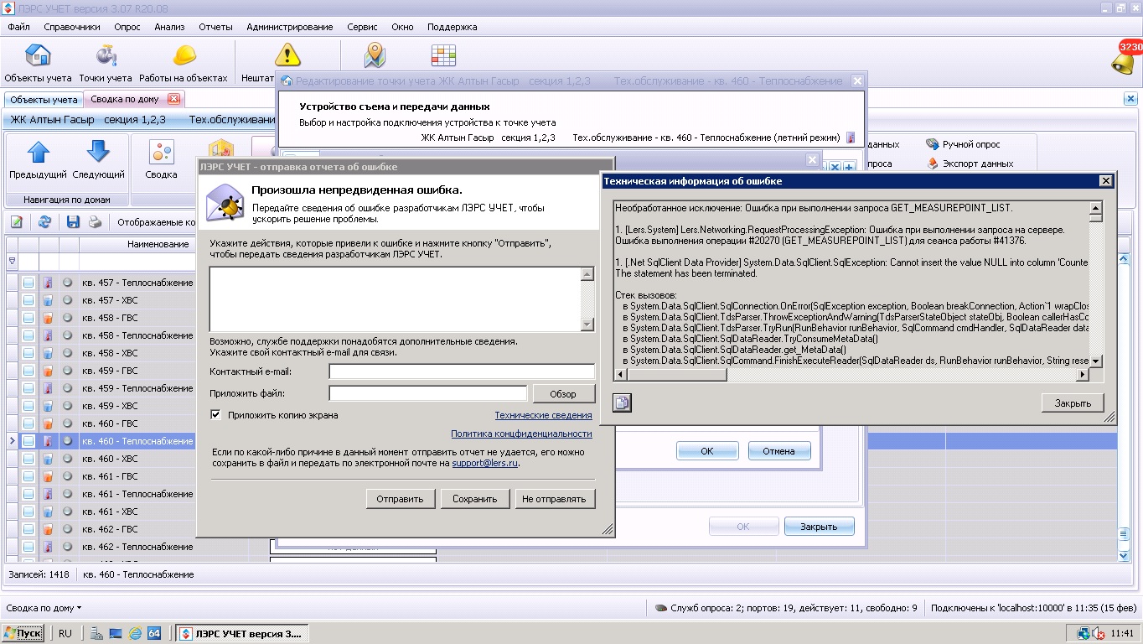1143x644 pixels.
Task: Click the 64 app icon in quick launch
Action: [154, 633]
